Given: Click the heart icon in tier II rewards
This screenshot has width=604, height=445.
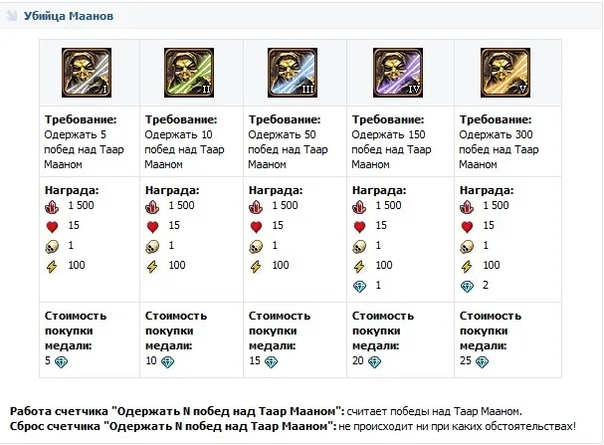Looking at the screenshot, I should [x=153, y=226].
